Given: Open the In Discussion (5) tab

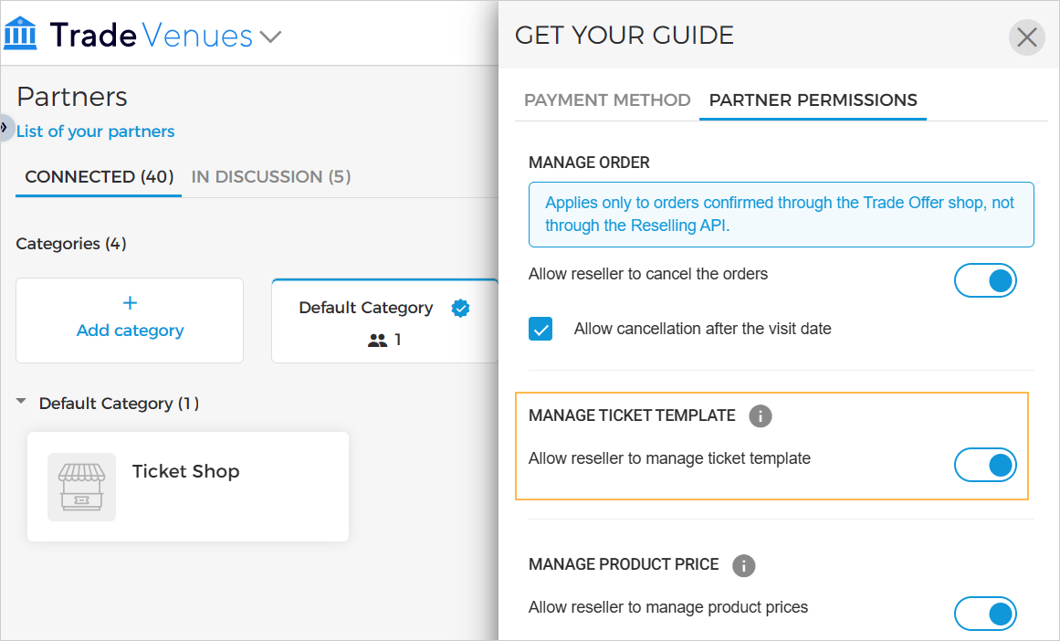Looking at the screenshot, I should tap(271, 176).
